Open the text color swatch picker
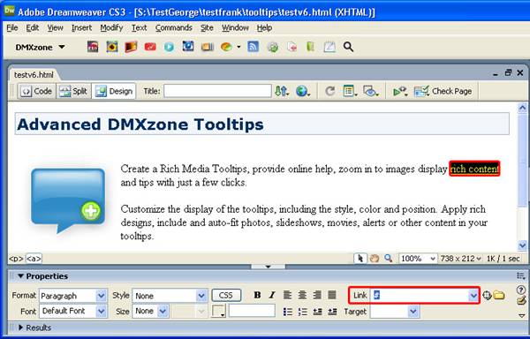Viewport: 530px width, 339px height. (x=218, y=311)
